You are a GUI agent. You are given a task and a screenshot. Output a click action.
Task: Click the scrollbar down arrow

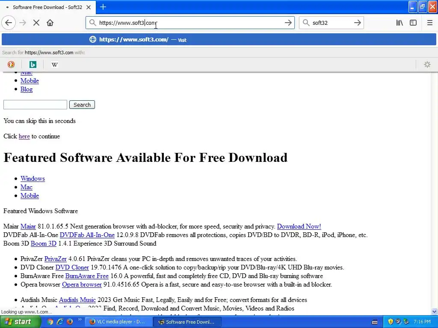434,311
